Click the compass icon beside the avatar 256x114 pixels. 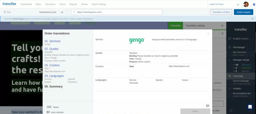254,4
